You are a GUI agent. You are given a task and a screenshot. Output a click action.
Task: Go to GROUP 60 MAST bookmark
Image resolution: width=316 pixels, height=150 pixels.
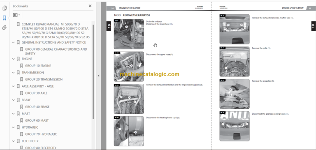click(x=37, y=120)
